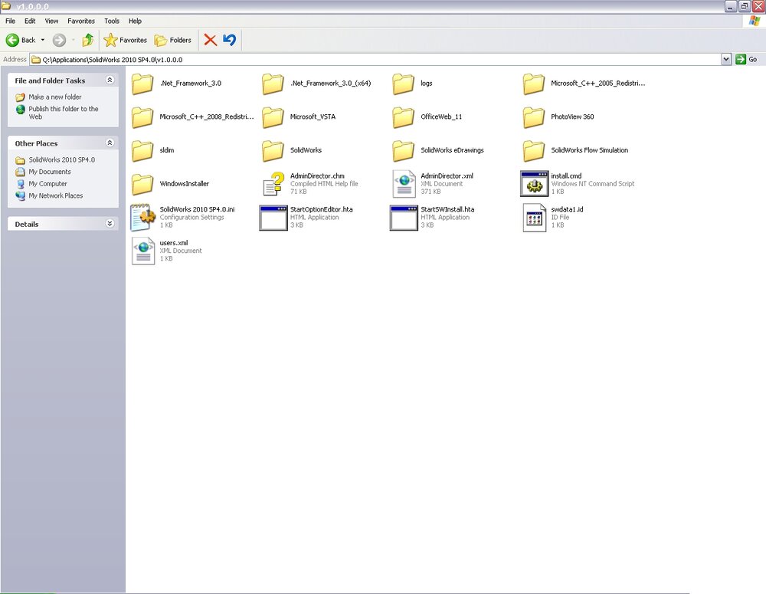Click the Go button
This screenshot has width=766, height=594.
746,59
